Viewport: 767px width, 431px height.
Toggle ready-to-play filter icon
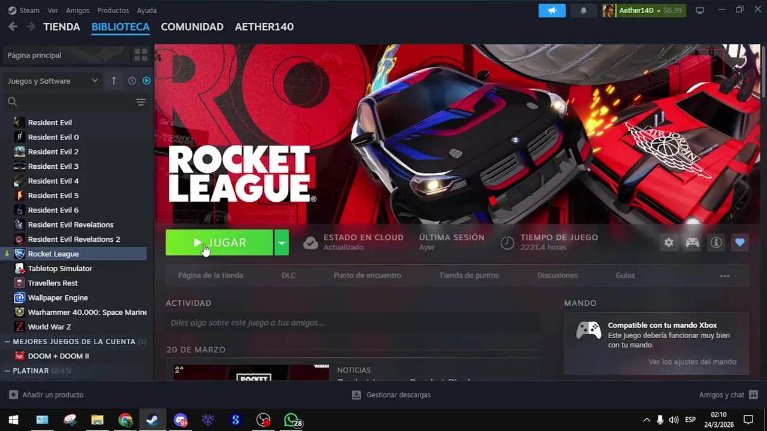tap(146, 81)
